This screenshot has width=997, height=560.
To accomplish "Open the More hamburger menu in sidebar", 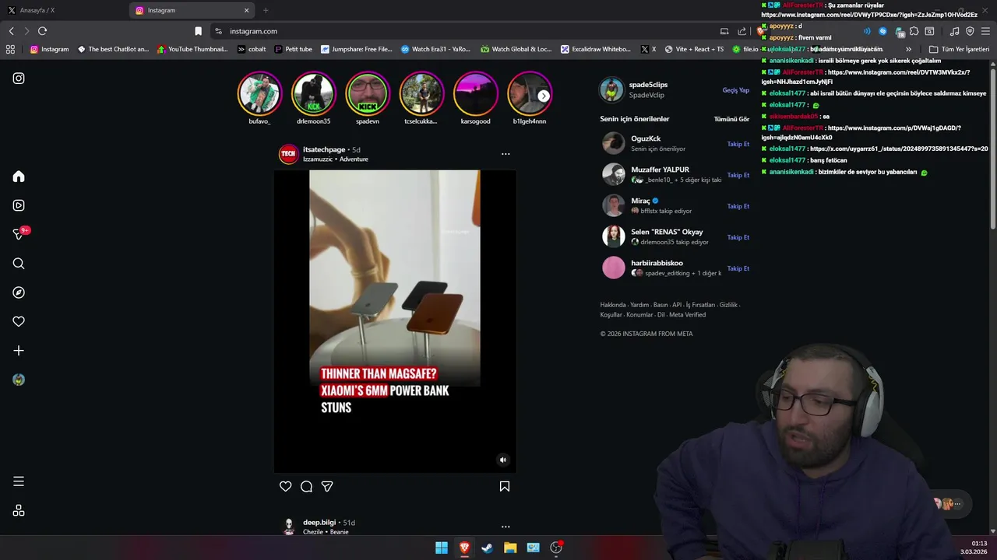I will (19, 481).
